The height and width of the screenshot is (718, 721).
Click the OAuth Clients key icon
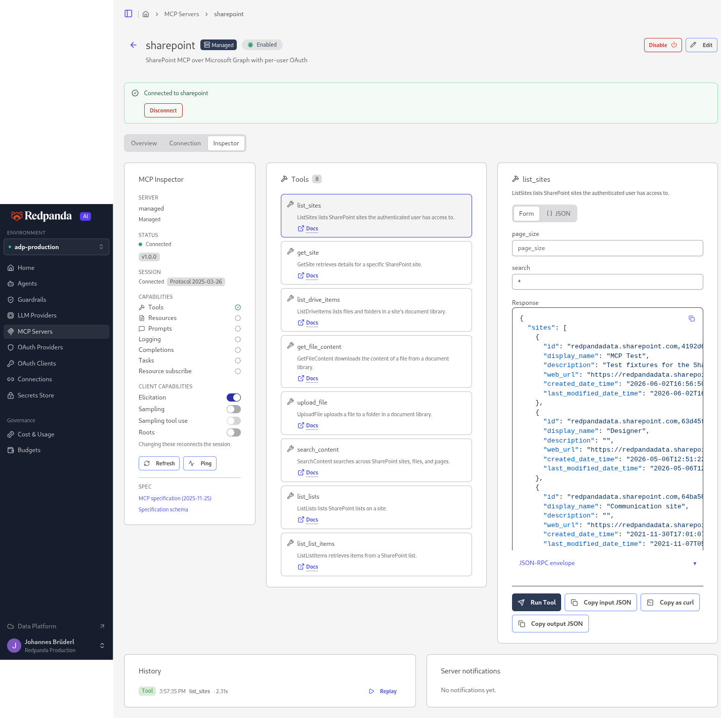click(11, 364)
